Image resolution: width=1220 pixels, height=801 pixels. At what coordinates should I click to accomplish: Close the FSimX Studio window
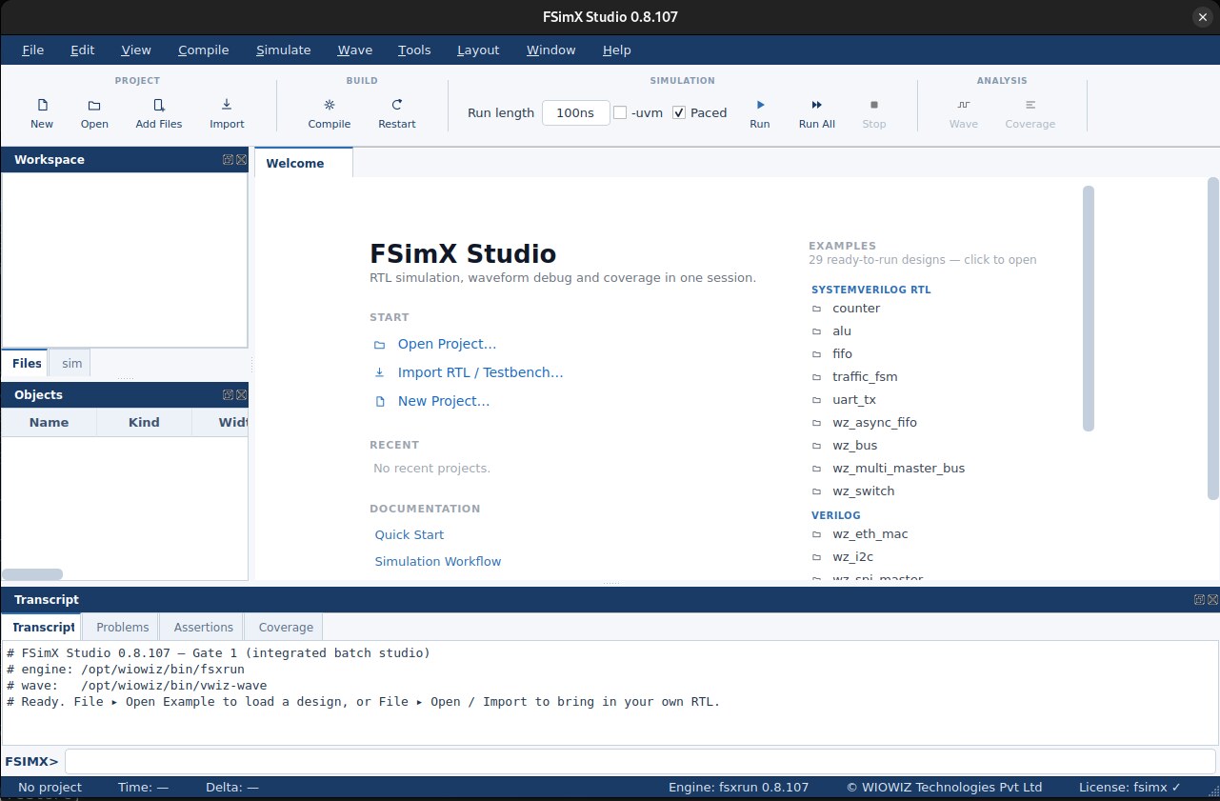coord(1202,17)
